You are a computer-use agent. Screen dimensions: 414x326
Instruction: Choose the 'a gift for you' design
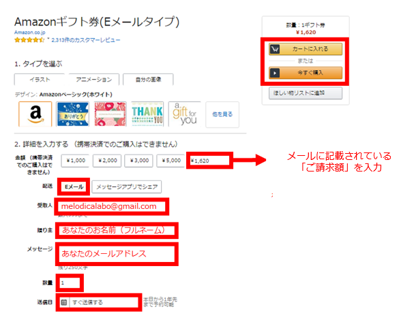click(x=185, y=114)
